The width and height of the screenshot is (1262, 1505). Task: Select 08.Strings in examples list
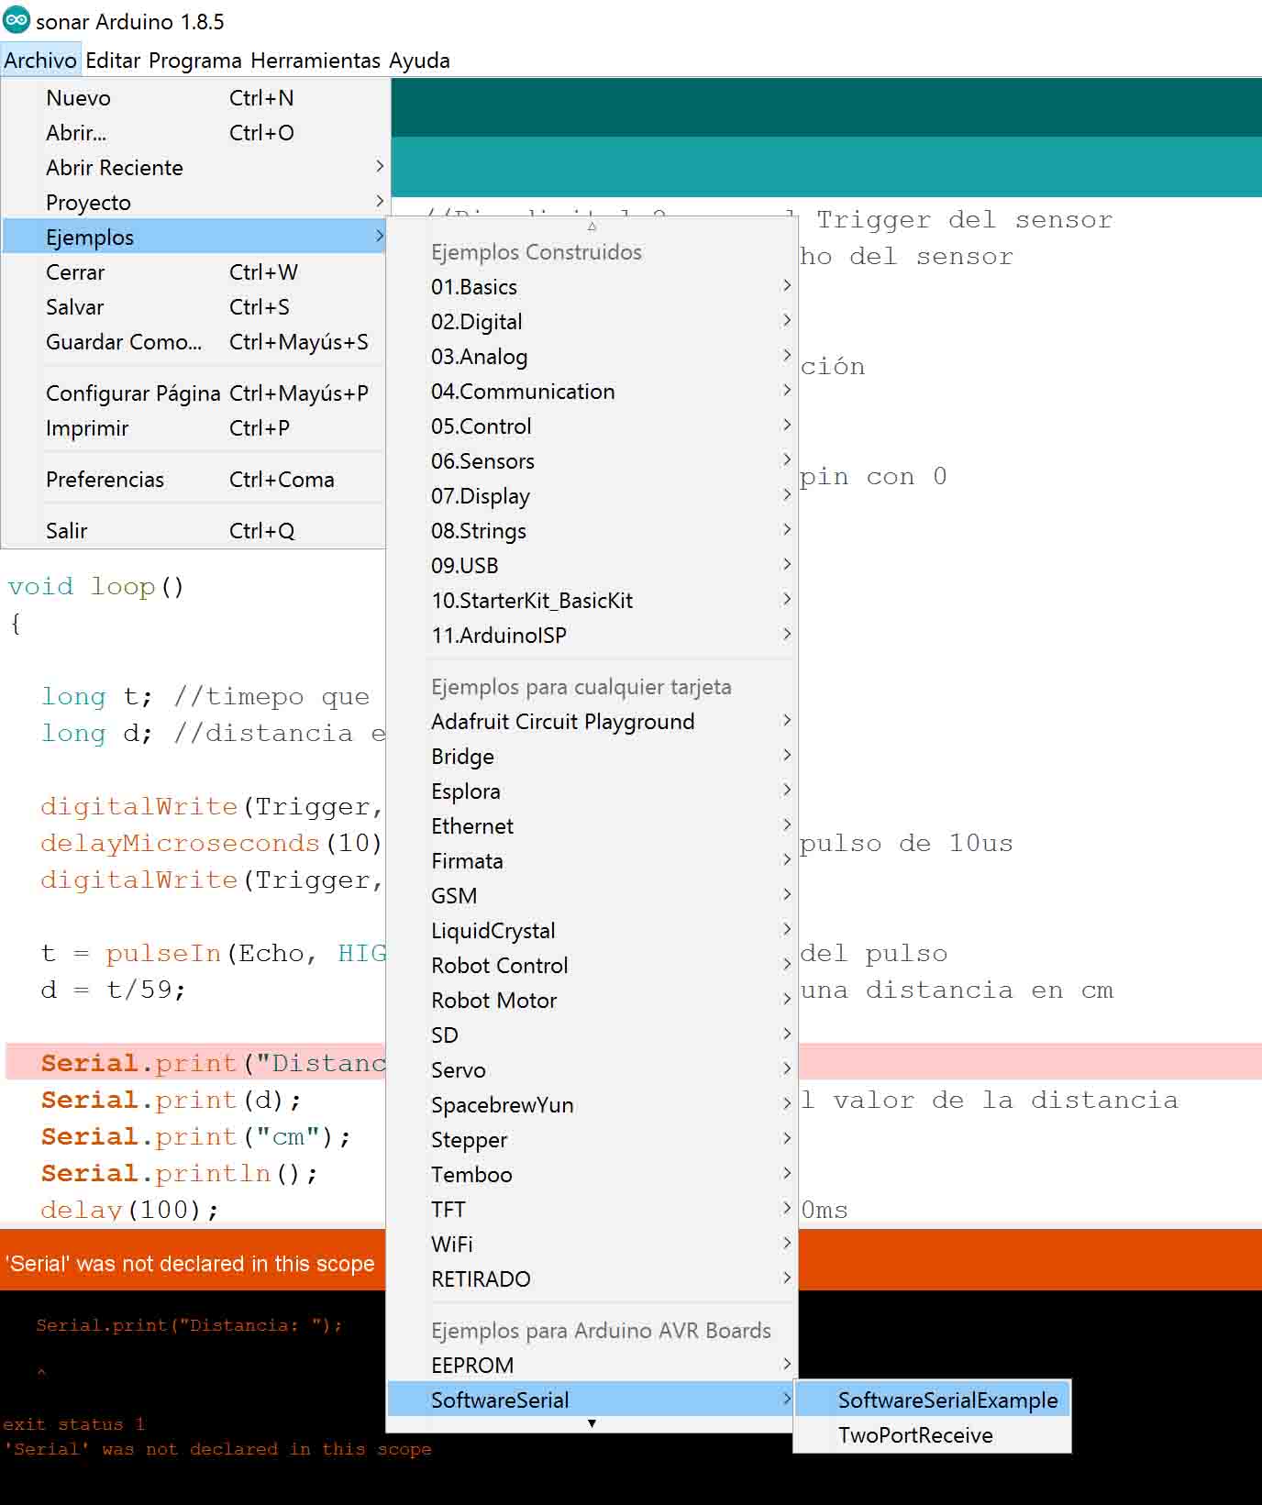coord(592,531)
